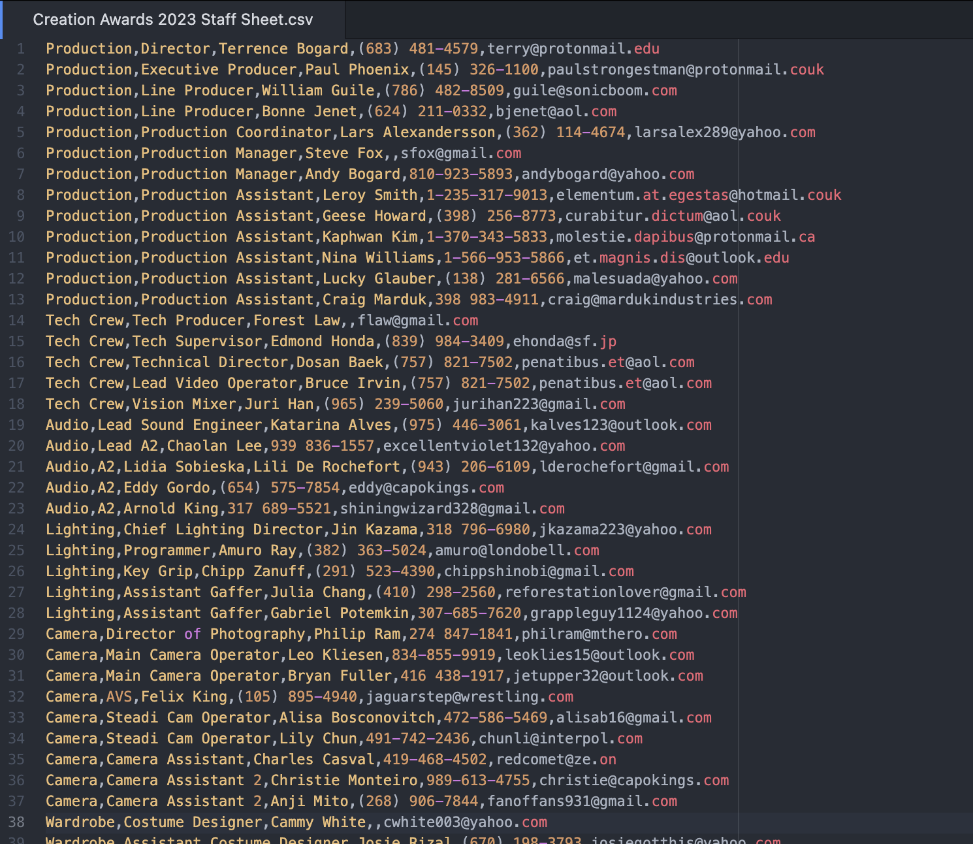Select the Creation Awards 2023 Staff Sheet.csv tab
Screen dimensions: 973x844
click(173, 20)
